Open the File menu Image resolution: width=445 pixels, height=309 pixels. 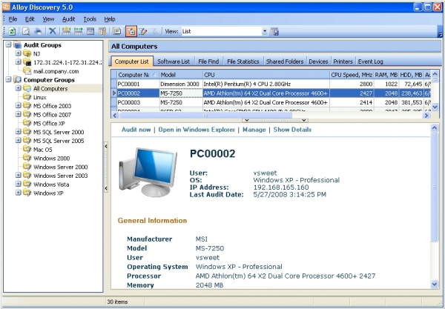[x=13, y=19]
